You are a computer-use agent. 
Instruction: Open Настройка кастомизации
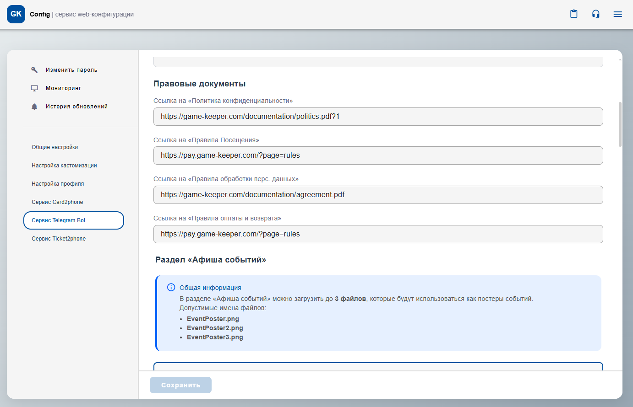(x=64, y=166)
